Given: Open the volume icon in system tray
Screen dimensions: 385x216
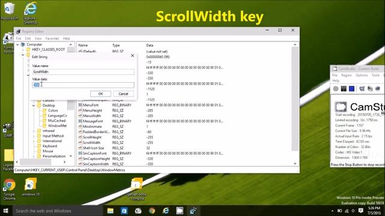Looking at the screenshot, I should [x=353, y=211].
